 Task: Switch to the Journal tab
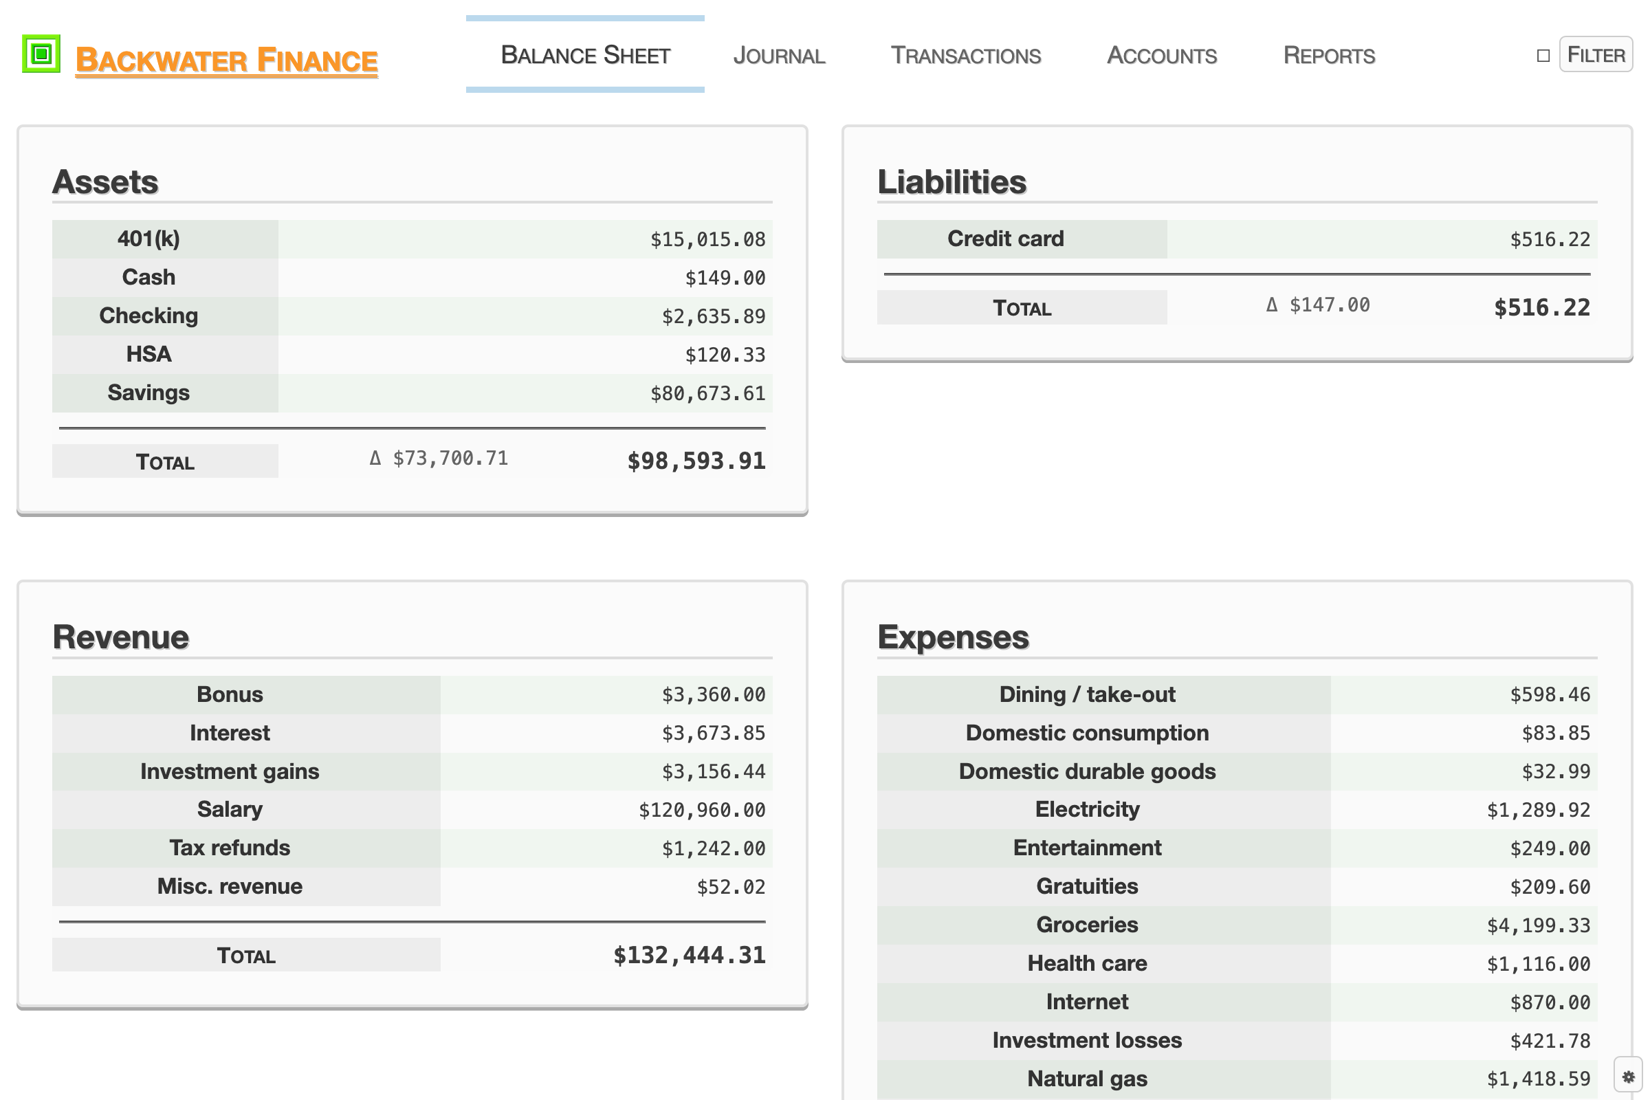click(x=779, y=56)
